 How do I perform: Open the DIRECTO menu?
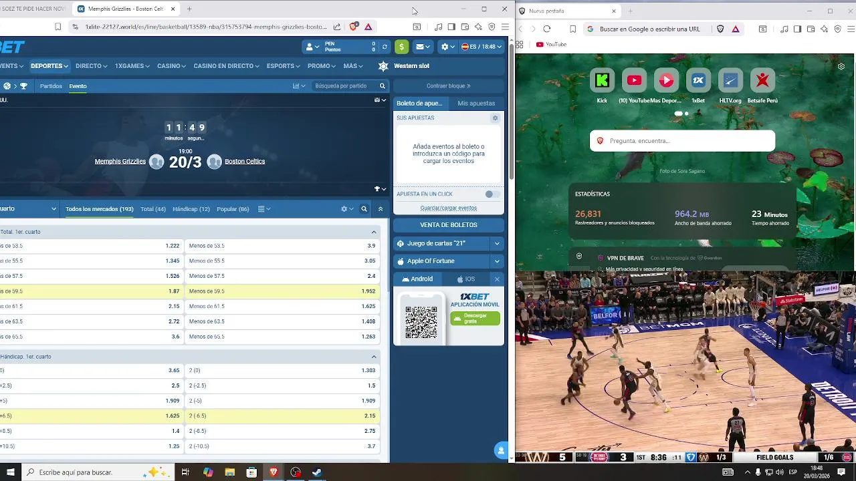(91, 66)
